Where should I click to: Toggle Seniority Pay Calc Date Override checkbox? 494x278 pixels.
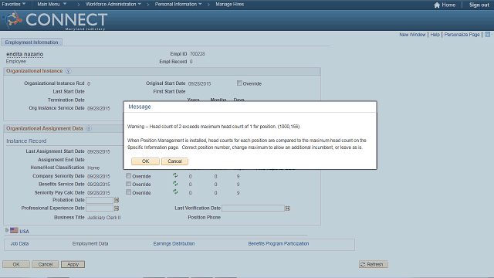tap(129, 192)
